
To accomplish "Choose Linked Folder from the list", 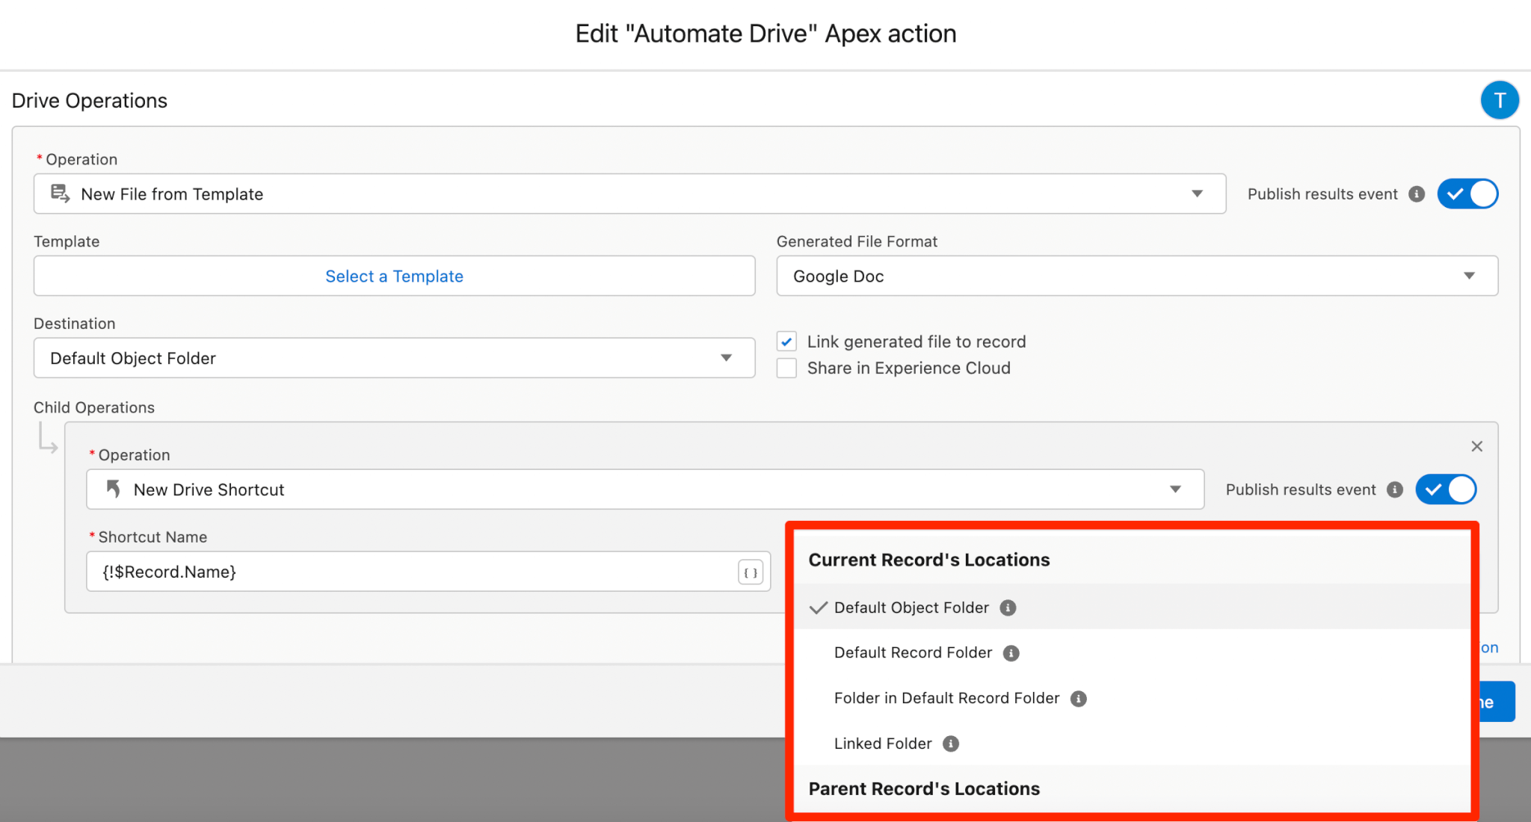I will [x=1132, y=744].
